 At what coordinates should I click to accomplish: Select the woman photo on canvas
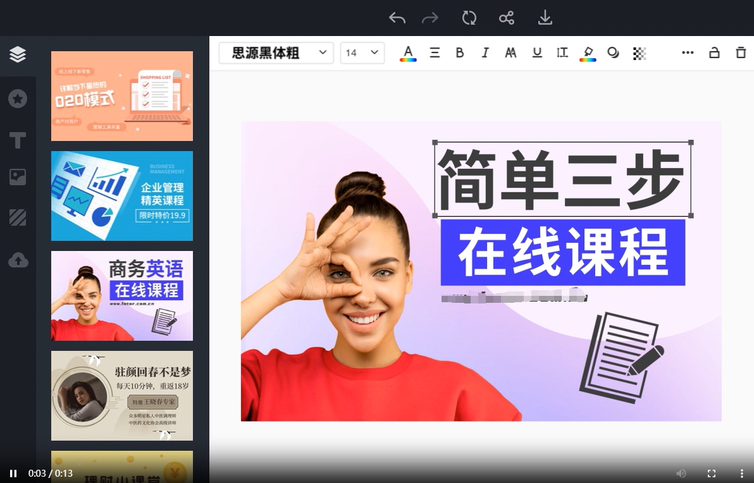pos(375,297)
